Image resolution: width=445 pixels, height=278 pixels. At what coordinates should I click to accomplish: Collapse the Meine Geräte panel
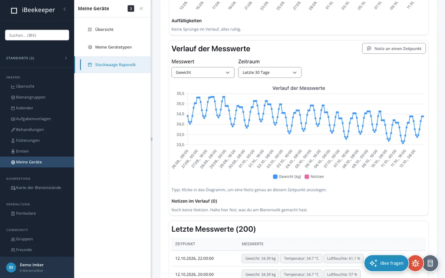click(141, 9)
